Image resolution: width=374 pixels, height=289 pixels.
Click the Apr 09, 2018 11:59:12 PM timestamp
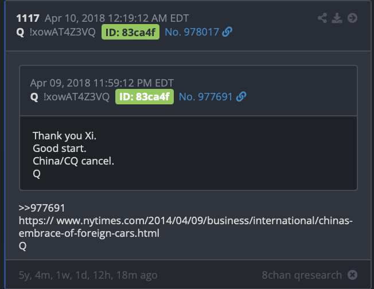[102, 83]
